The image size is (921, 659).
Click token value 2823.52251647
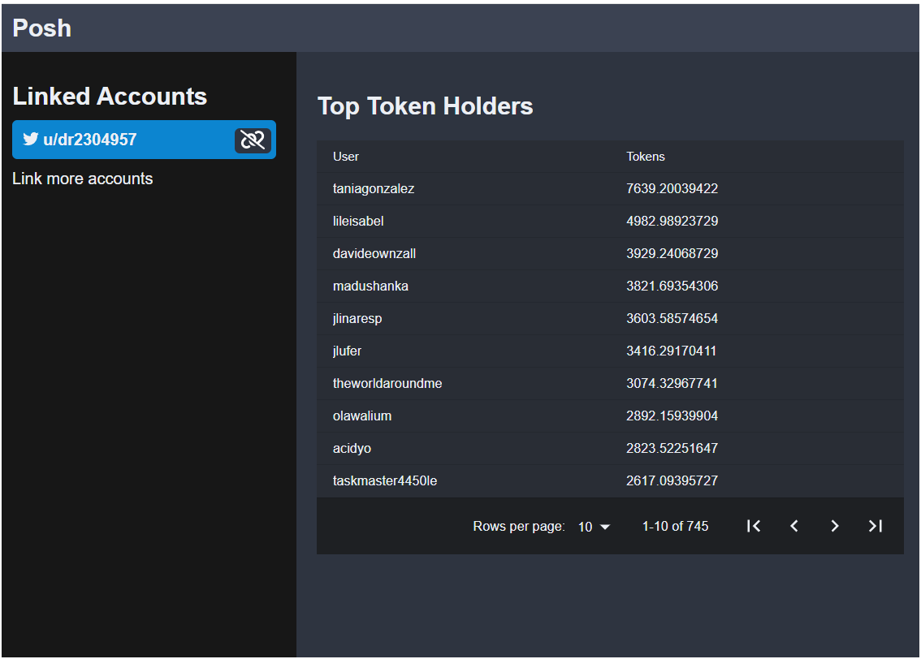(672, 448)
